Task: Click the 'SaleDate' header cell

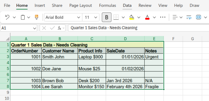Action: coord(125,51)
